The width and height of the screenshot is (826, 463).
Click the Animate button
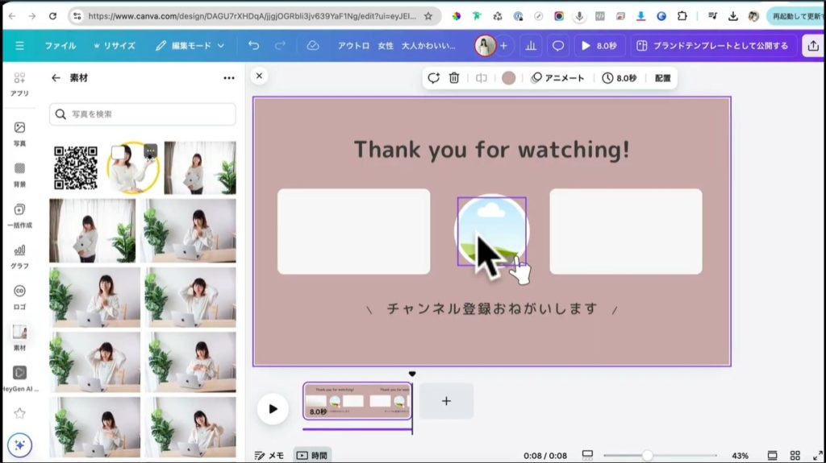pyautogui.click(x=557, y=78)
